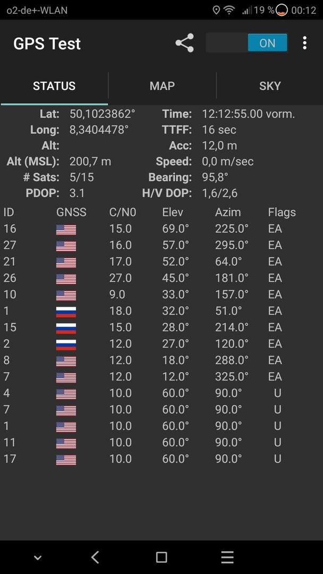Tap the Android back navigation arrow

tap(95, 557)
